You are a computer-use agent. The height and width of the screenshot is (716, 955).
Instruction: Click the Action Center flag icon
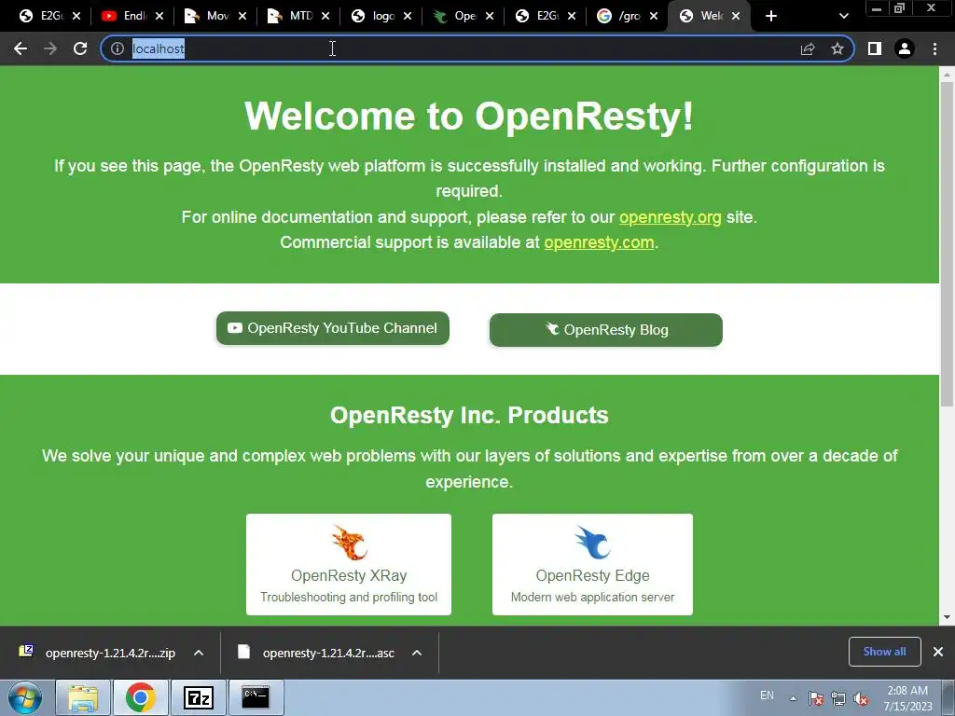pyautogui.click(x=816, y=698)
